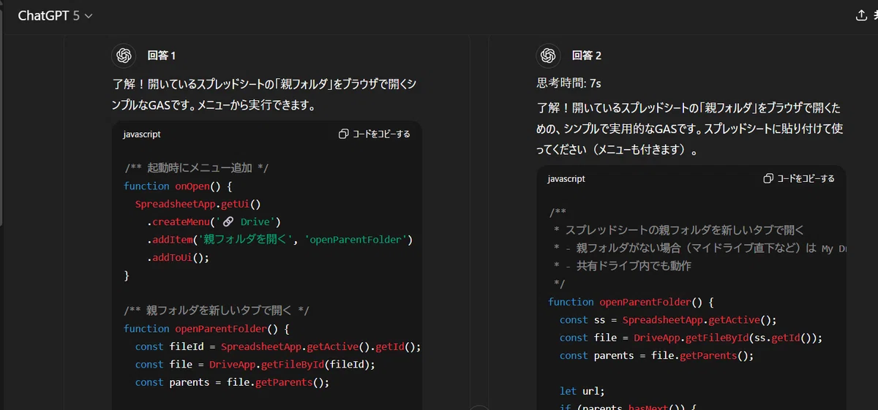
Task: Click the 'function onOpen() {' code line
Action: point(178,186)
